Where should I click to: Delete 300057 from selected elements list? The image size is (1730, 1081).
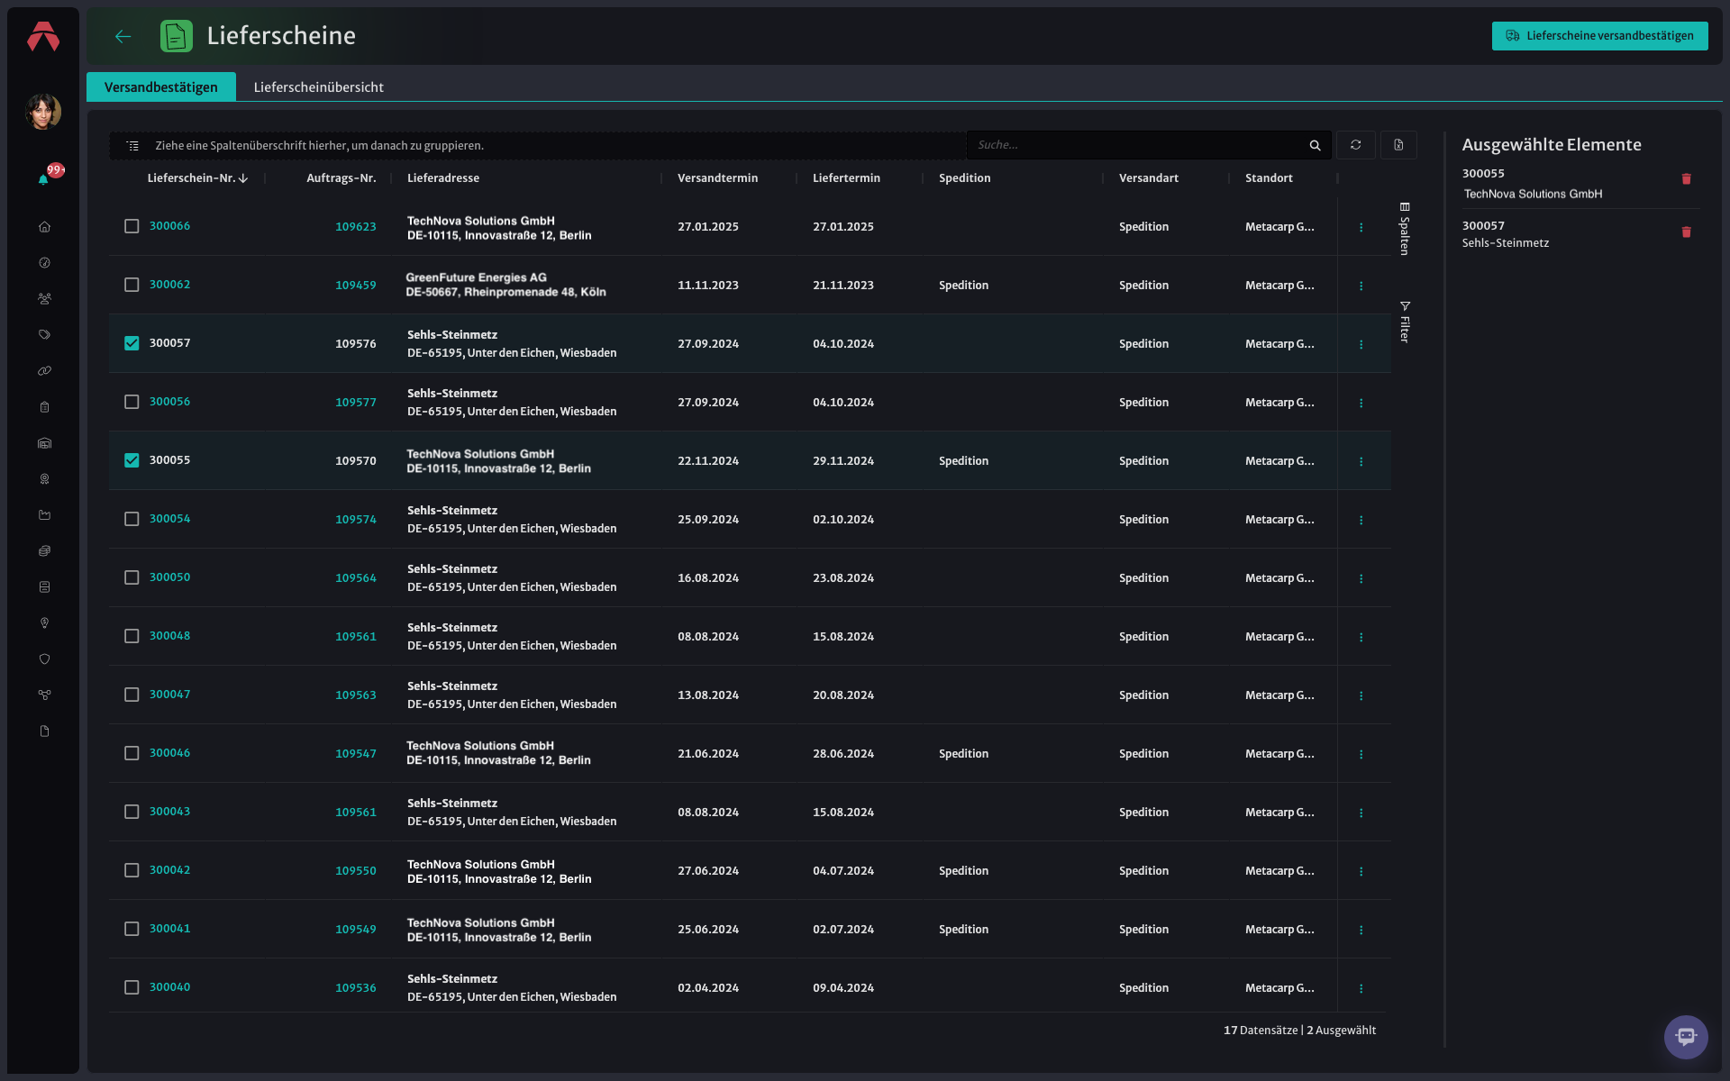click(1686, 232)
